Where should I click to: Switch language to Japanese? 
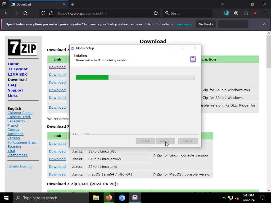coord(15,134)
